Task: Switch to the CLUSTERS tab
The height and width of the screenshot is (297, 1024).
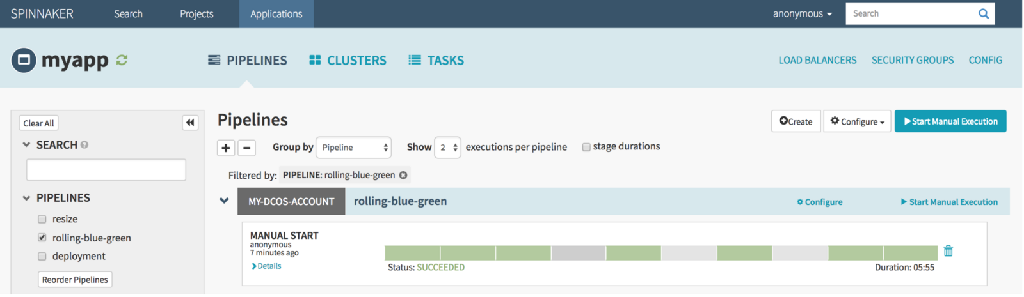Action: click(348, 60)
